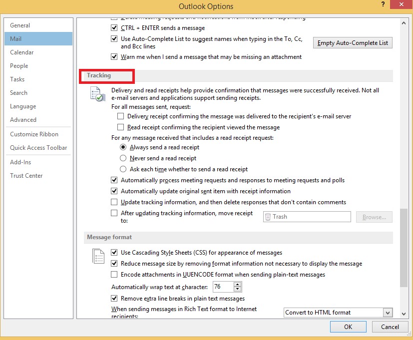Decrease wrap text character value
Image resolution: width=413 pixels, height=340 pixels.
pos(237,289)
